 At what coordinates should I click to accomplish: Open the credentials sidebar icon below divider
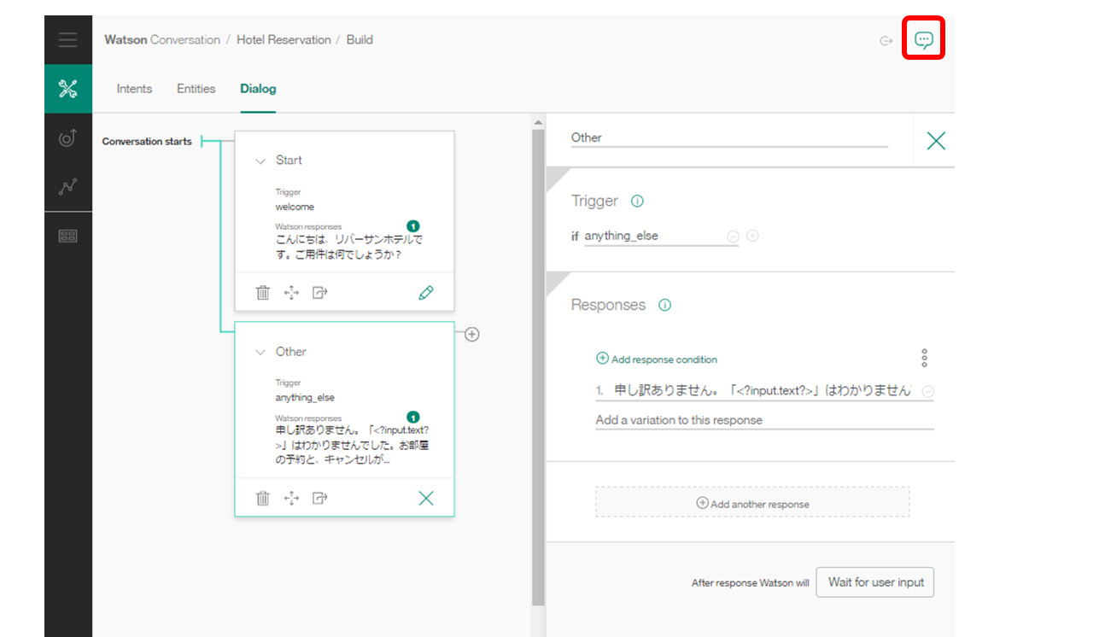(67, 237)
